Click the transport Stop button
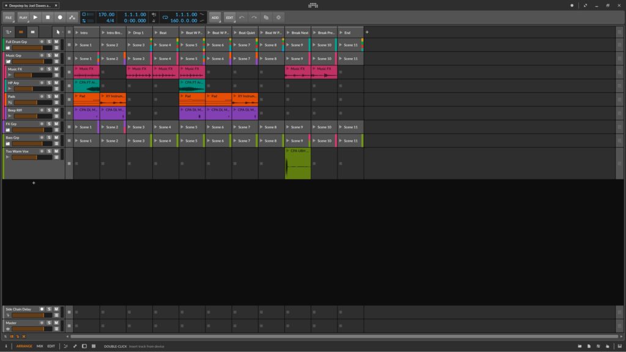This screenshot has height=352, width=626. click(x=48, y=18)
